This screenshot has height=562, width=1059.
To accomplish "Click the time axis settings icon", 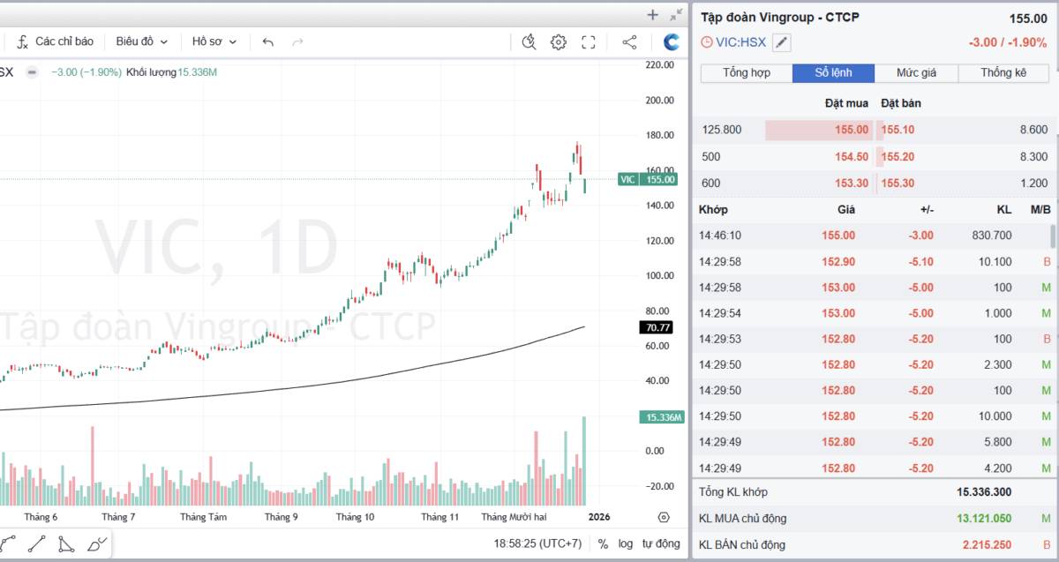I will [x=664, y=517].
